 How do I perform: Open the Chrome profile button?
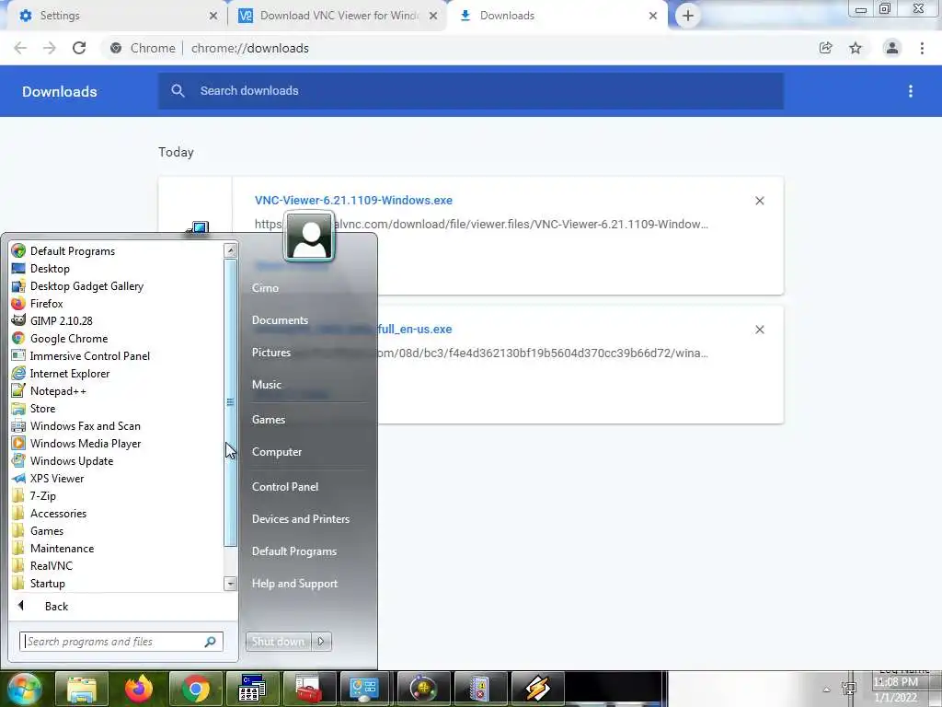[x=891, y=48]
